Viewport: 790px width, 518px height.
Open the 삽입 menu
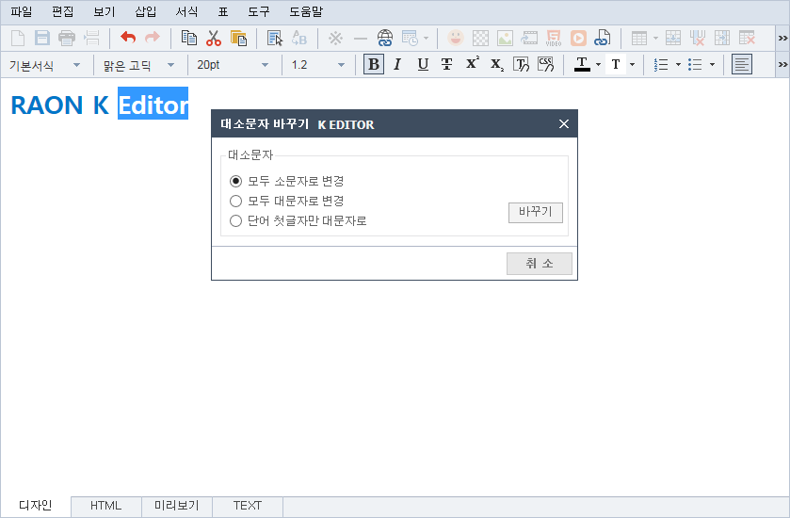click(x=146, y=11)
